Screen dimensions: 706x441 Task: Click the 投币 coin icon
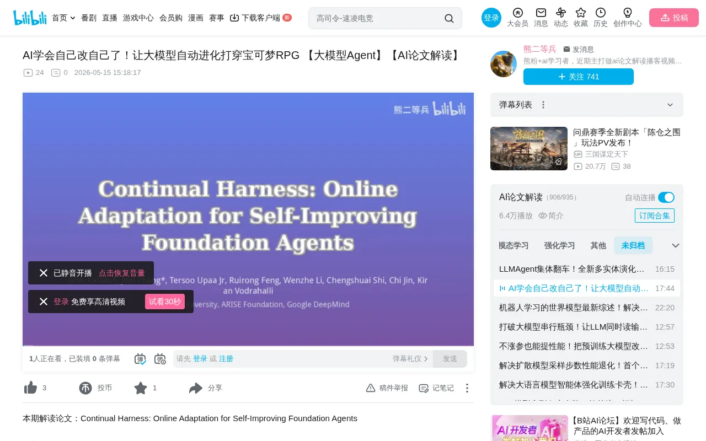point(85,388)
